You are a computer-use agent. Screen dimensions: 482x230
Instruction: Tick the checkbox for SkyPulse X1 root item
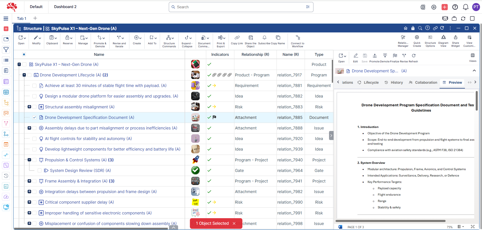[24, 64]
